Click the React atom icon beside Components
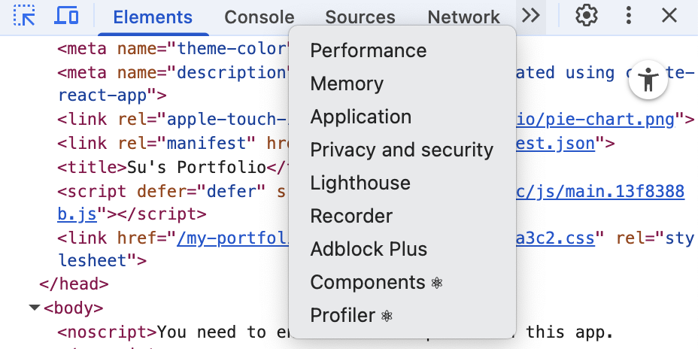This screenshot has height=349, width=698. point(438,283)
